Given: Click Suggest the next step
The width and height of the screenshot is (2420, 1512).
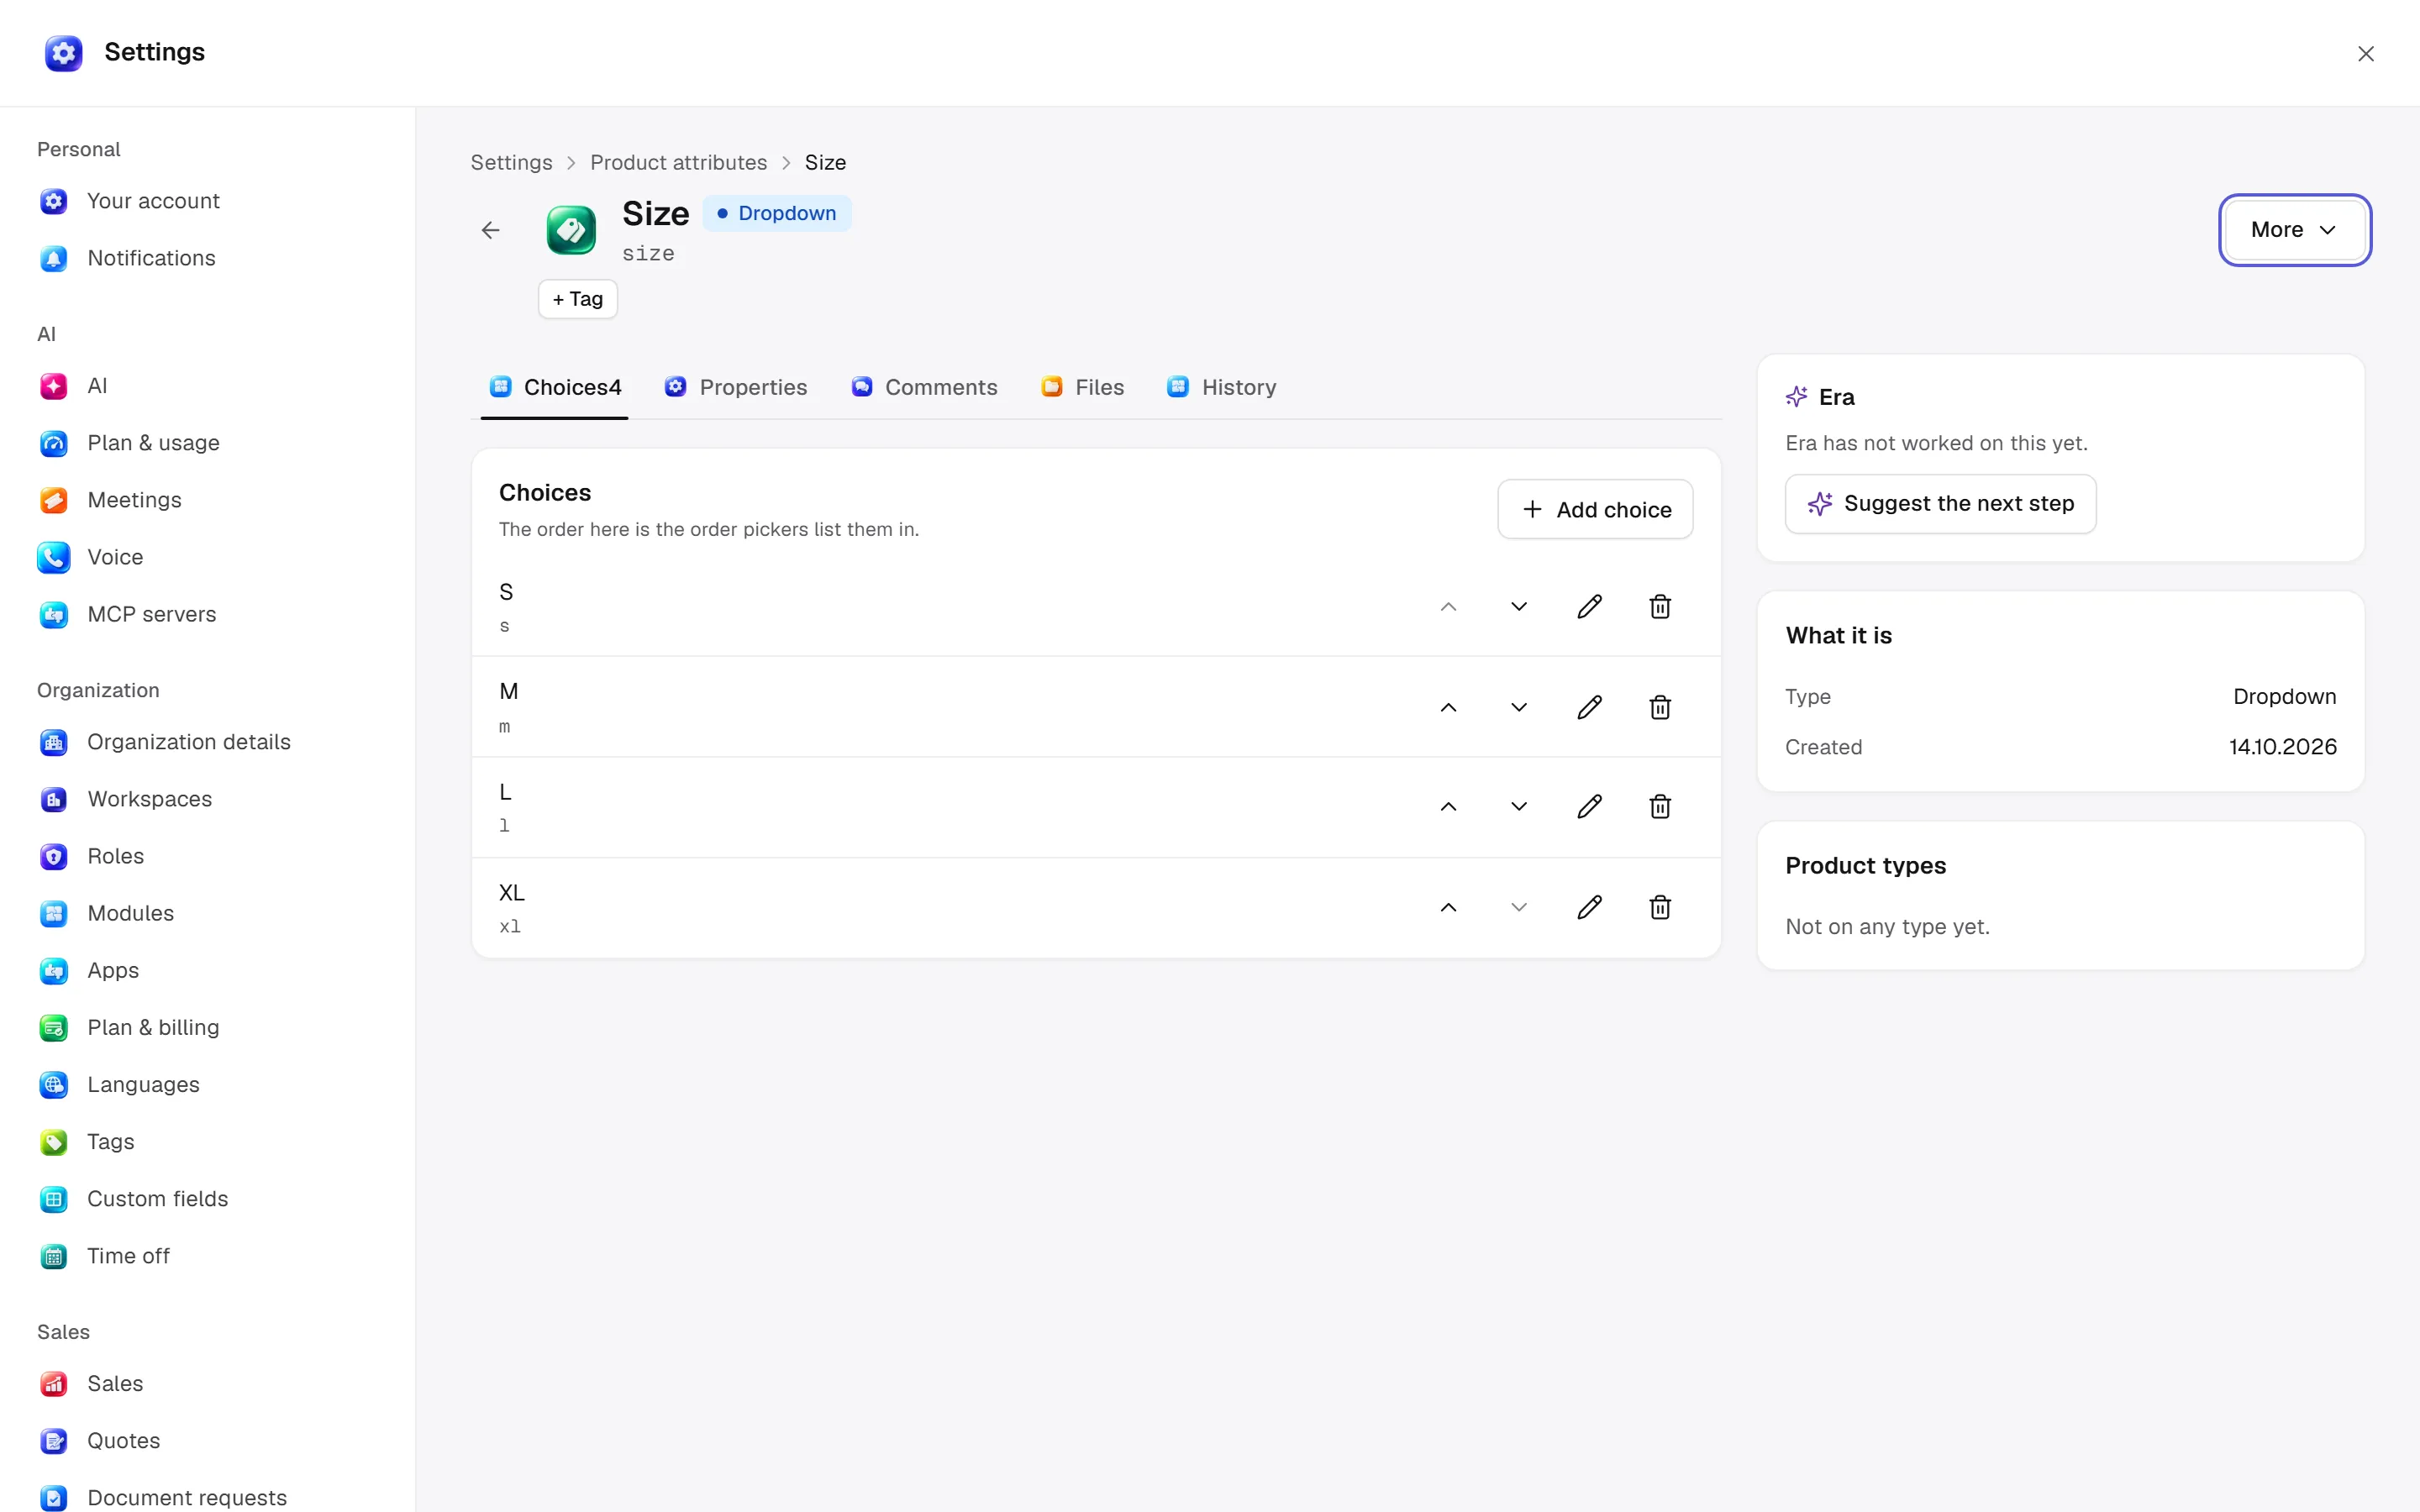Looking at the screenshot, I should [x=1940, y=504].
